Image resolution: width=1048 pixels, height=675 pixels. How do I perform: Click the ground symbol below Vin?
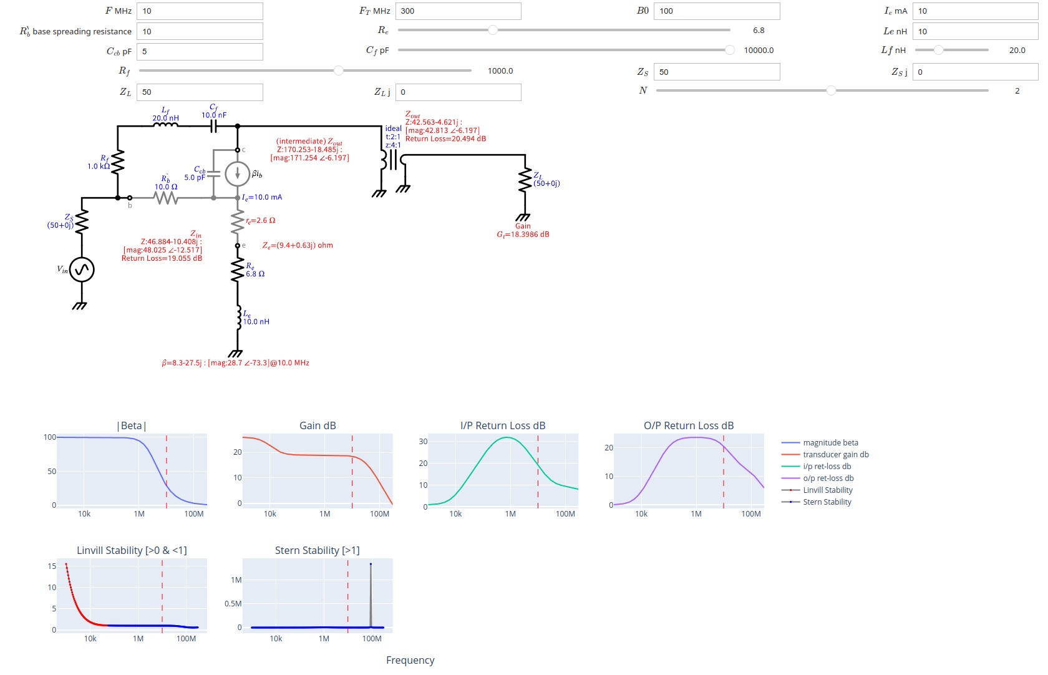(80, 305)
